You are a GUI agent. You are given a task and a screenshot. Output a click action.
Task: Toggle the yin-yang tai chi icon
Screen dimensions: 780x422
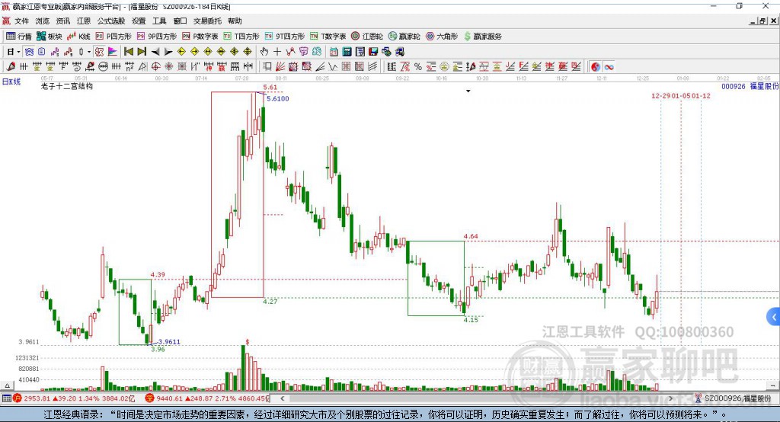tap(596, 67)
